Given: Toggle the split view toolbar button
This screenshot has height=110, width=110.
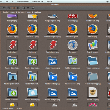Looking at the screenshot, I should tap(18, 8).
